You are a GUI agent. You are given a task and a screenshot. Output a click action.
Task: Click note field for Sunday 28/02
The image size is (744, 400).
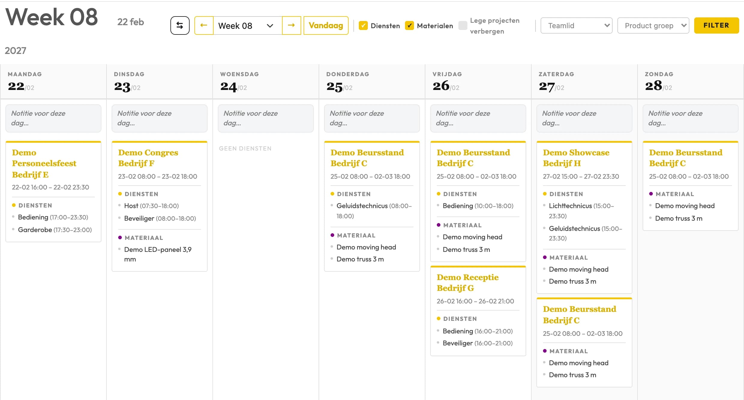point(691,118)
